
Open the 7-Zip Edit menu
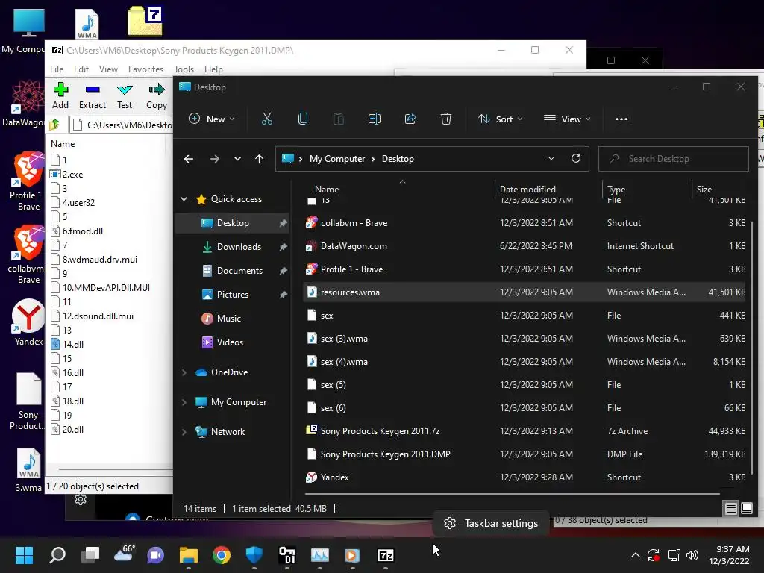(81, 69)
